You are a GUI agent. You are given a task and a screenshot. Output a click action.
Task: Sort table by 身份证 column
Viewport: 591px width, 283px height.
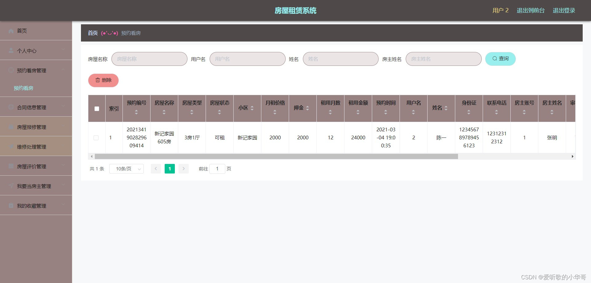tap(469, 112)
